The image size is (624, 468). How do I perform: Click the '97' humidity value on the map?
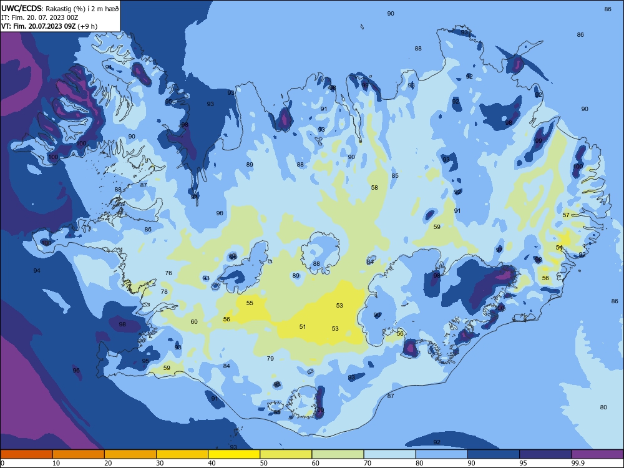tap(499, 250)
